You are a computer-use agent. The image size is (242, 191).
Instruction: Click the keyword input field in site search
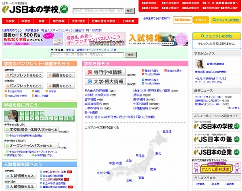point(87,54)
